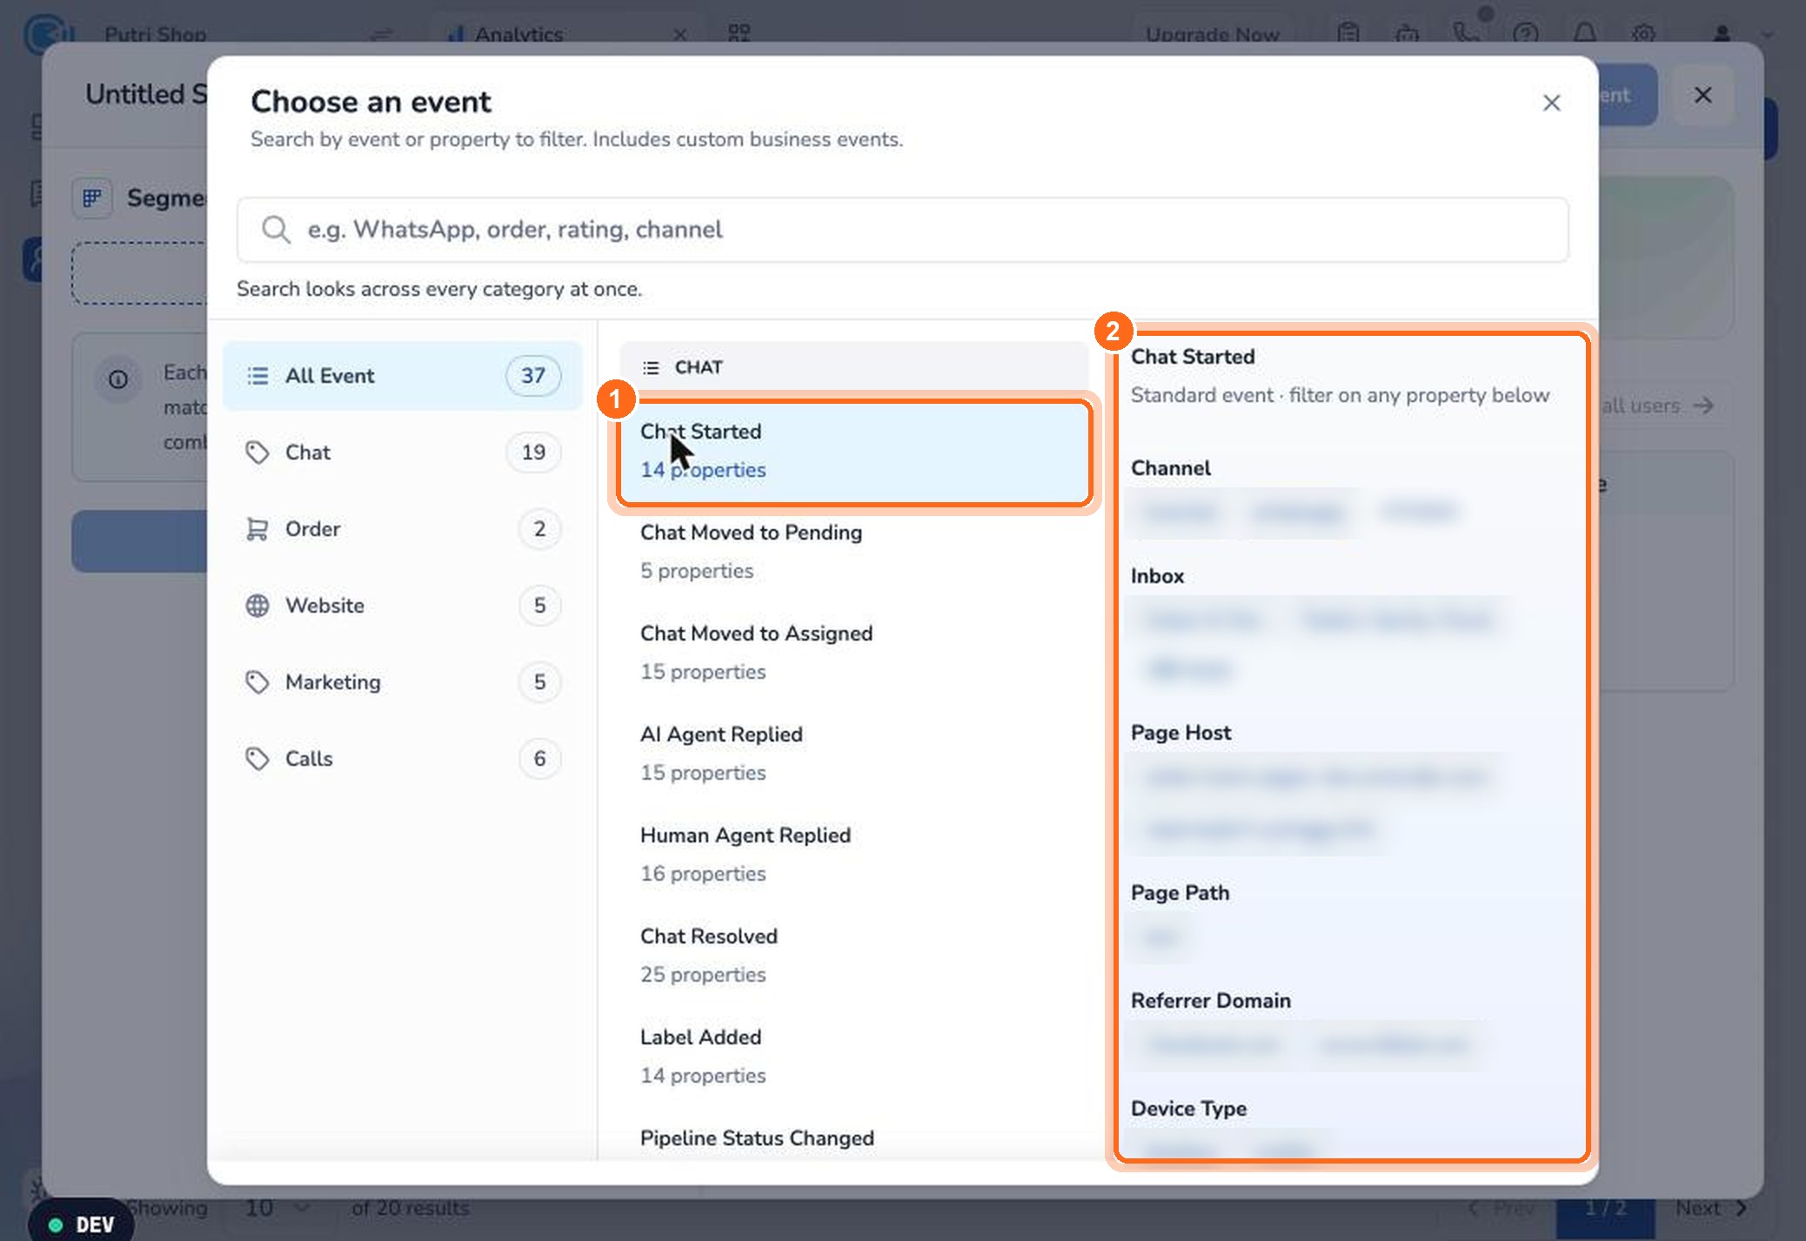The width and height of the screenshot is (1806, 1241).
Task: Click the Inbox property heading
Action: [x=1157, y=576]
